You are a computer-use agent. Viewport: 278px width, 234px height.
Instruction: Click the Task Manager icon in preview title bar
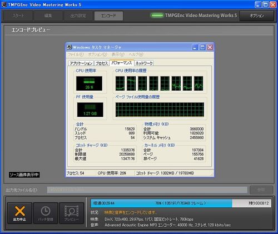point(69,47)
